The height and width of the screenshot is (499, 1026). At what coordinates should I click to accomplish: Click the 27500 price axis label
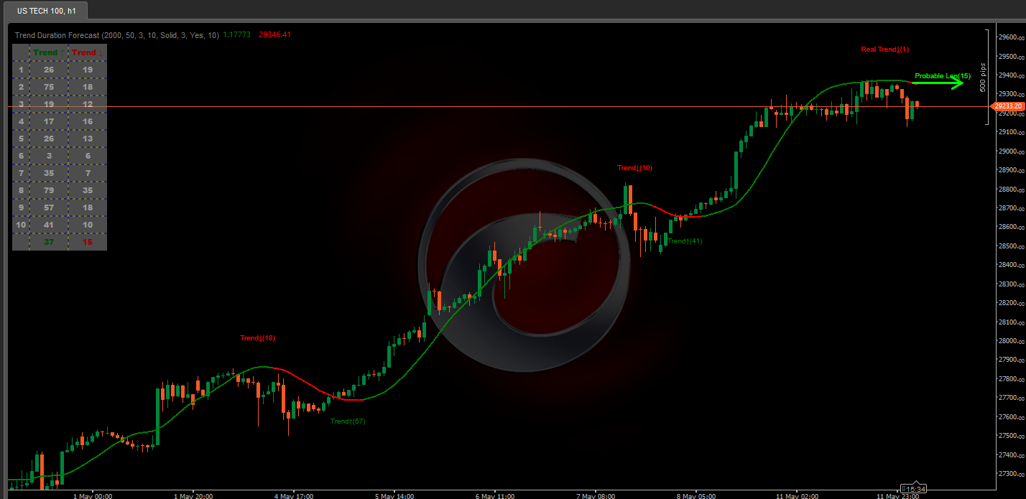pyautogui.click(x=1011, y=436)
